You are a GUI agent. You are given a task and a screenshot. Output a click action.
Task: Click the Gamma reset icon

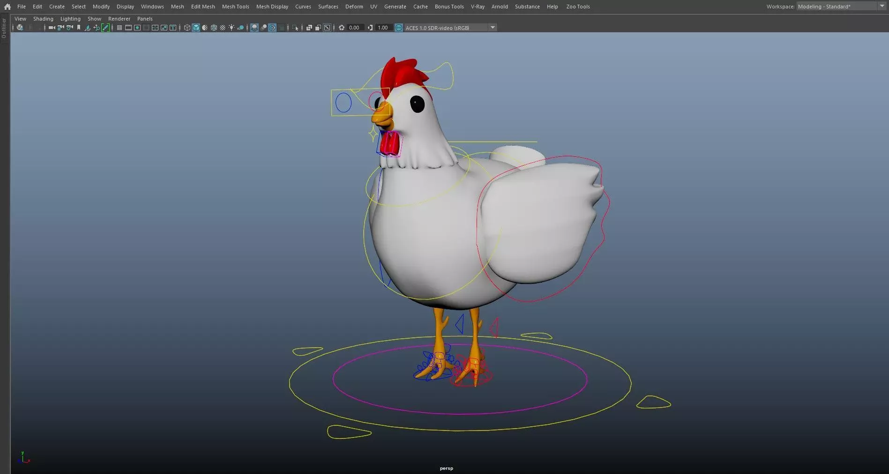[x=370, y=28]
